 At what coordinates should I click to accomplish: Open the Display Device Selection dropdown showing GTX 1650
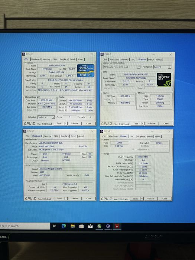click(x=122, y=67)
